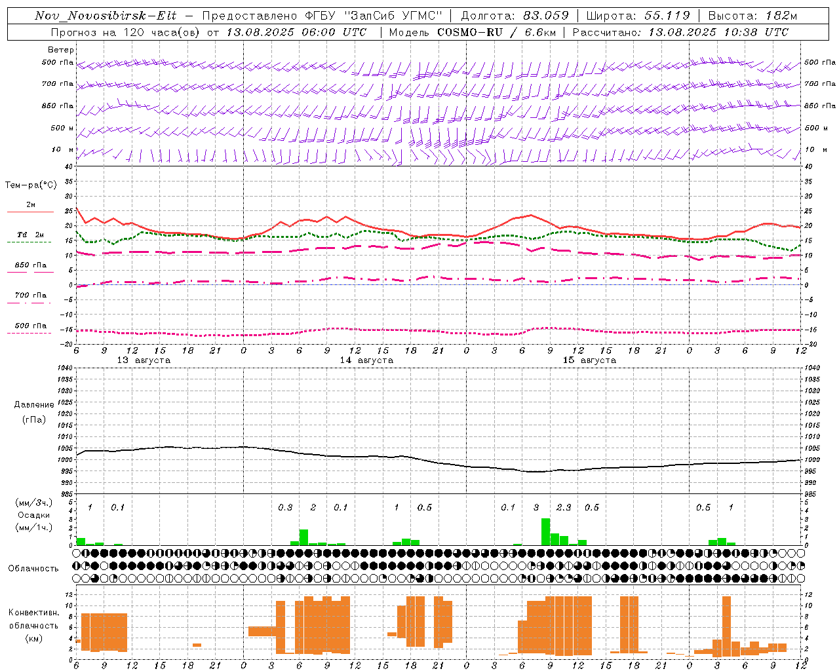Click the 14 августа date label
This screenshot has height=671, width=839.
point(366,360)
